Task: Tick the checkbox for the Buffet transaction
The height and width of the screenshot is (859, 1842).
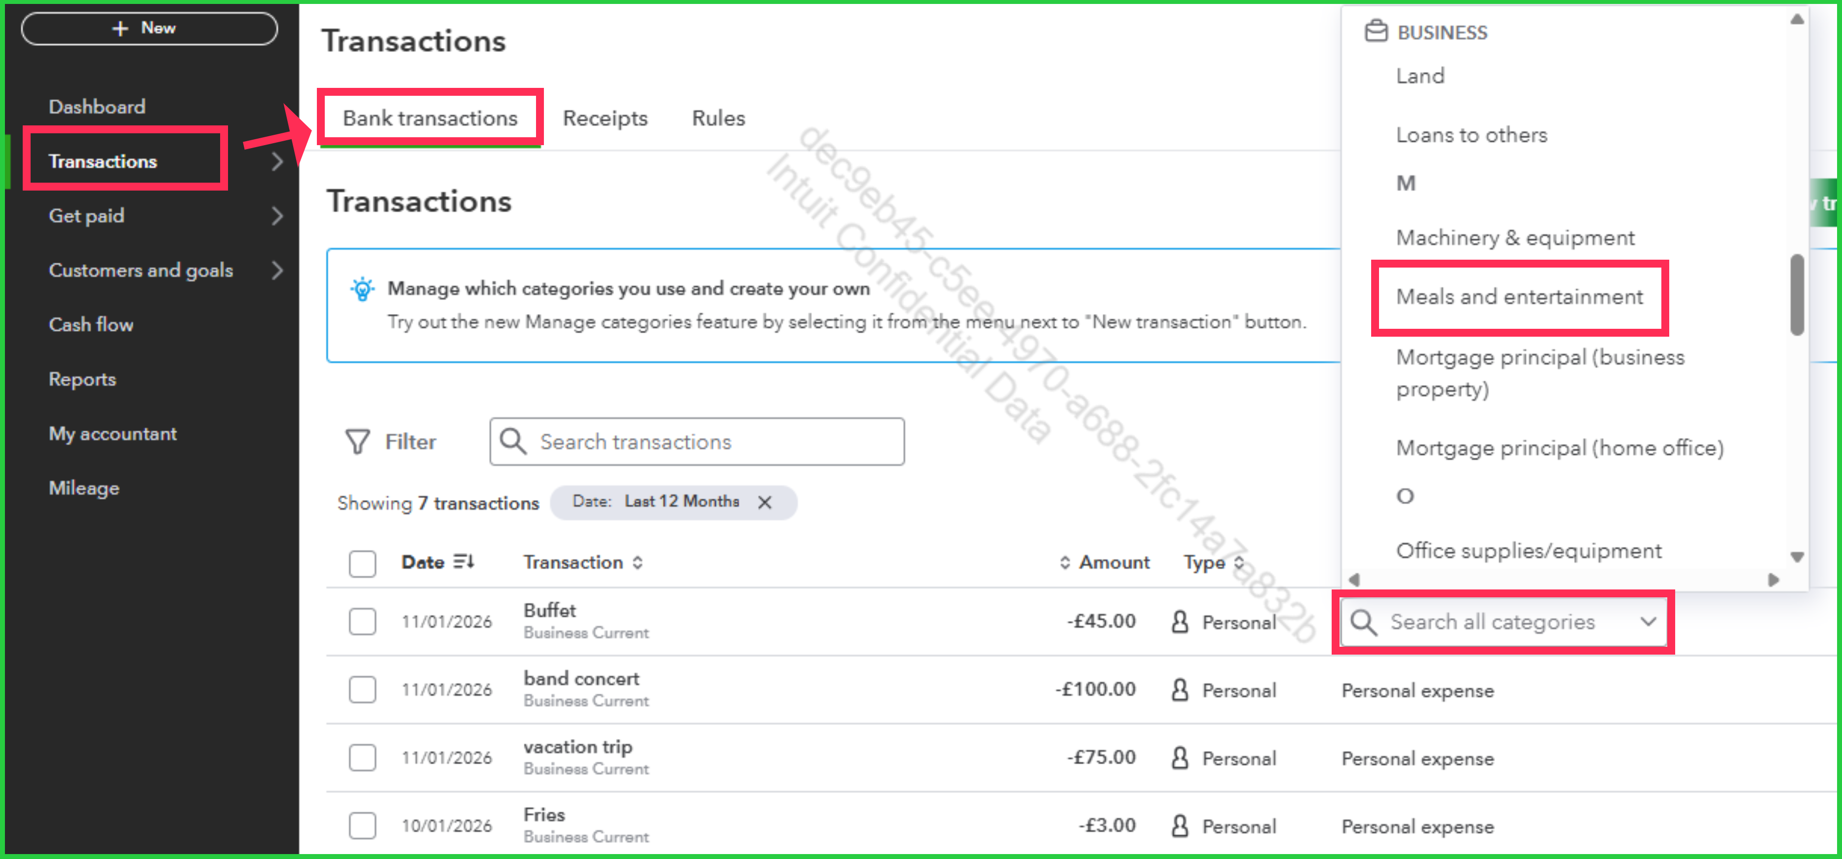Action: point(363,622)
